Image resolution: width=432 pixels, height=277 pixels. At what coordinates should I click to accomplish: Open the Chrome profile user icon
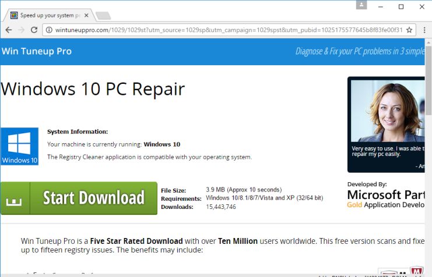pos(361,5)
